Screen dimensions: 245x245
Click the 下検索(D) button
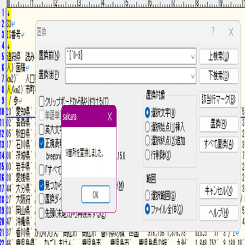click(219, 76)
